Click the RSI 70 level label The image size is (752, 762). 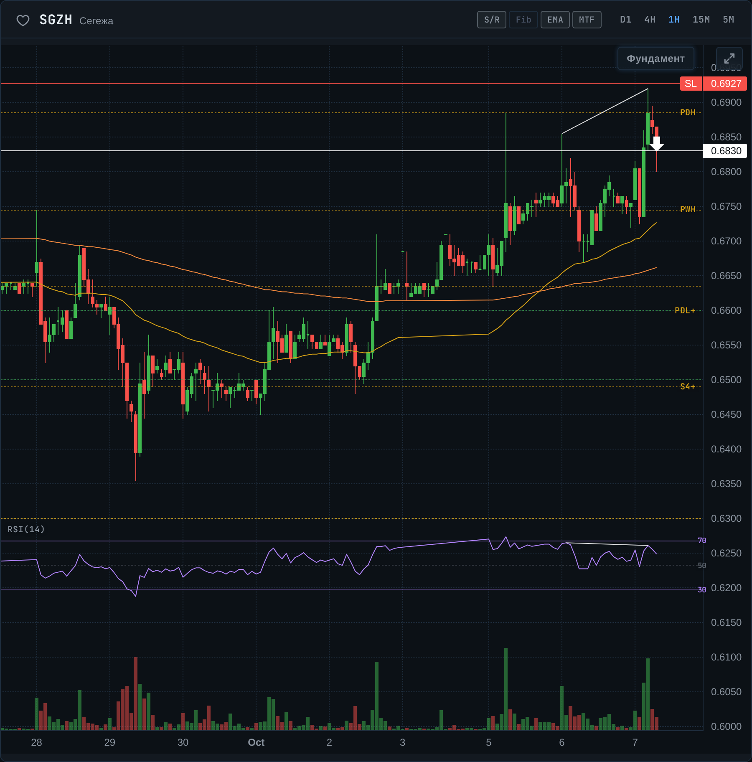tap(702, 541)
